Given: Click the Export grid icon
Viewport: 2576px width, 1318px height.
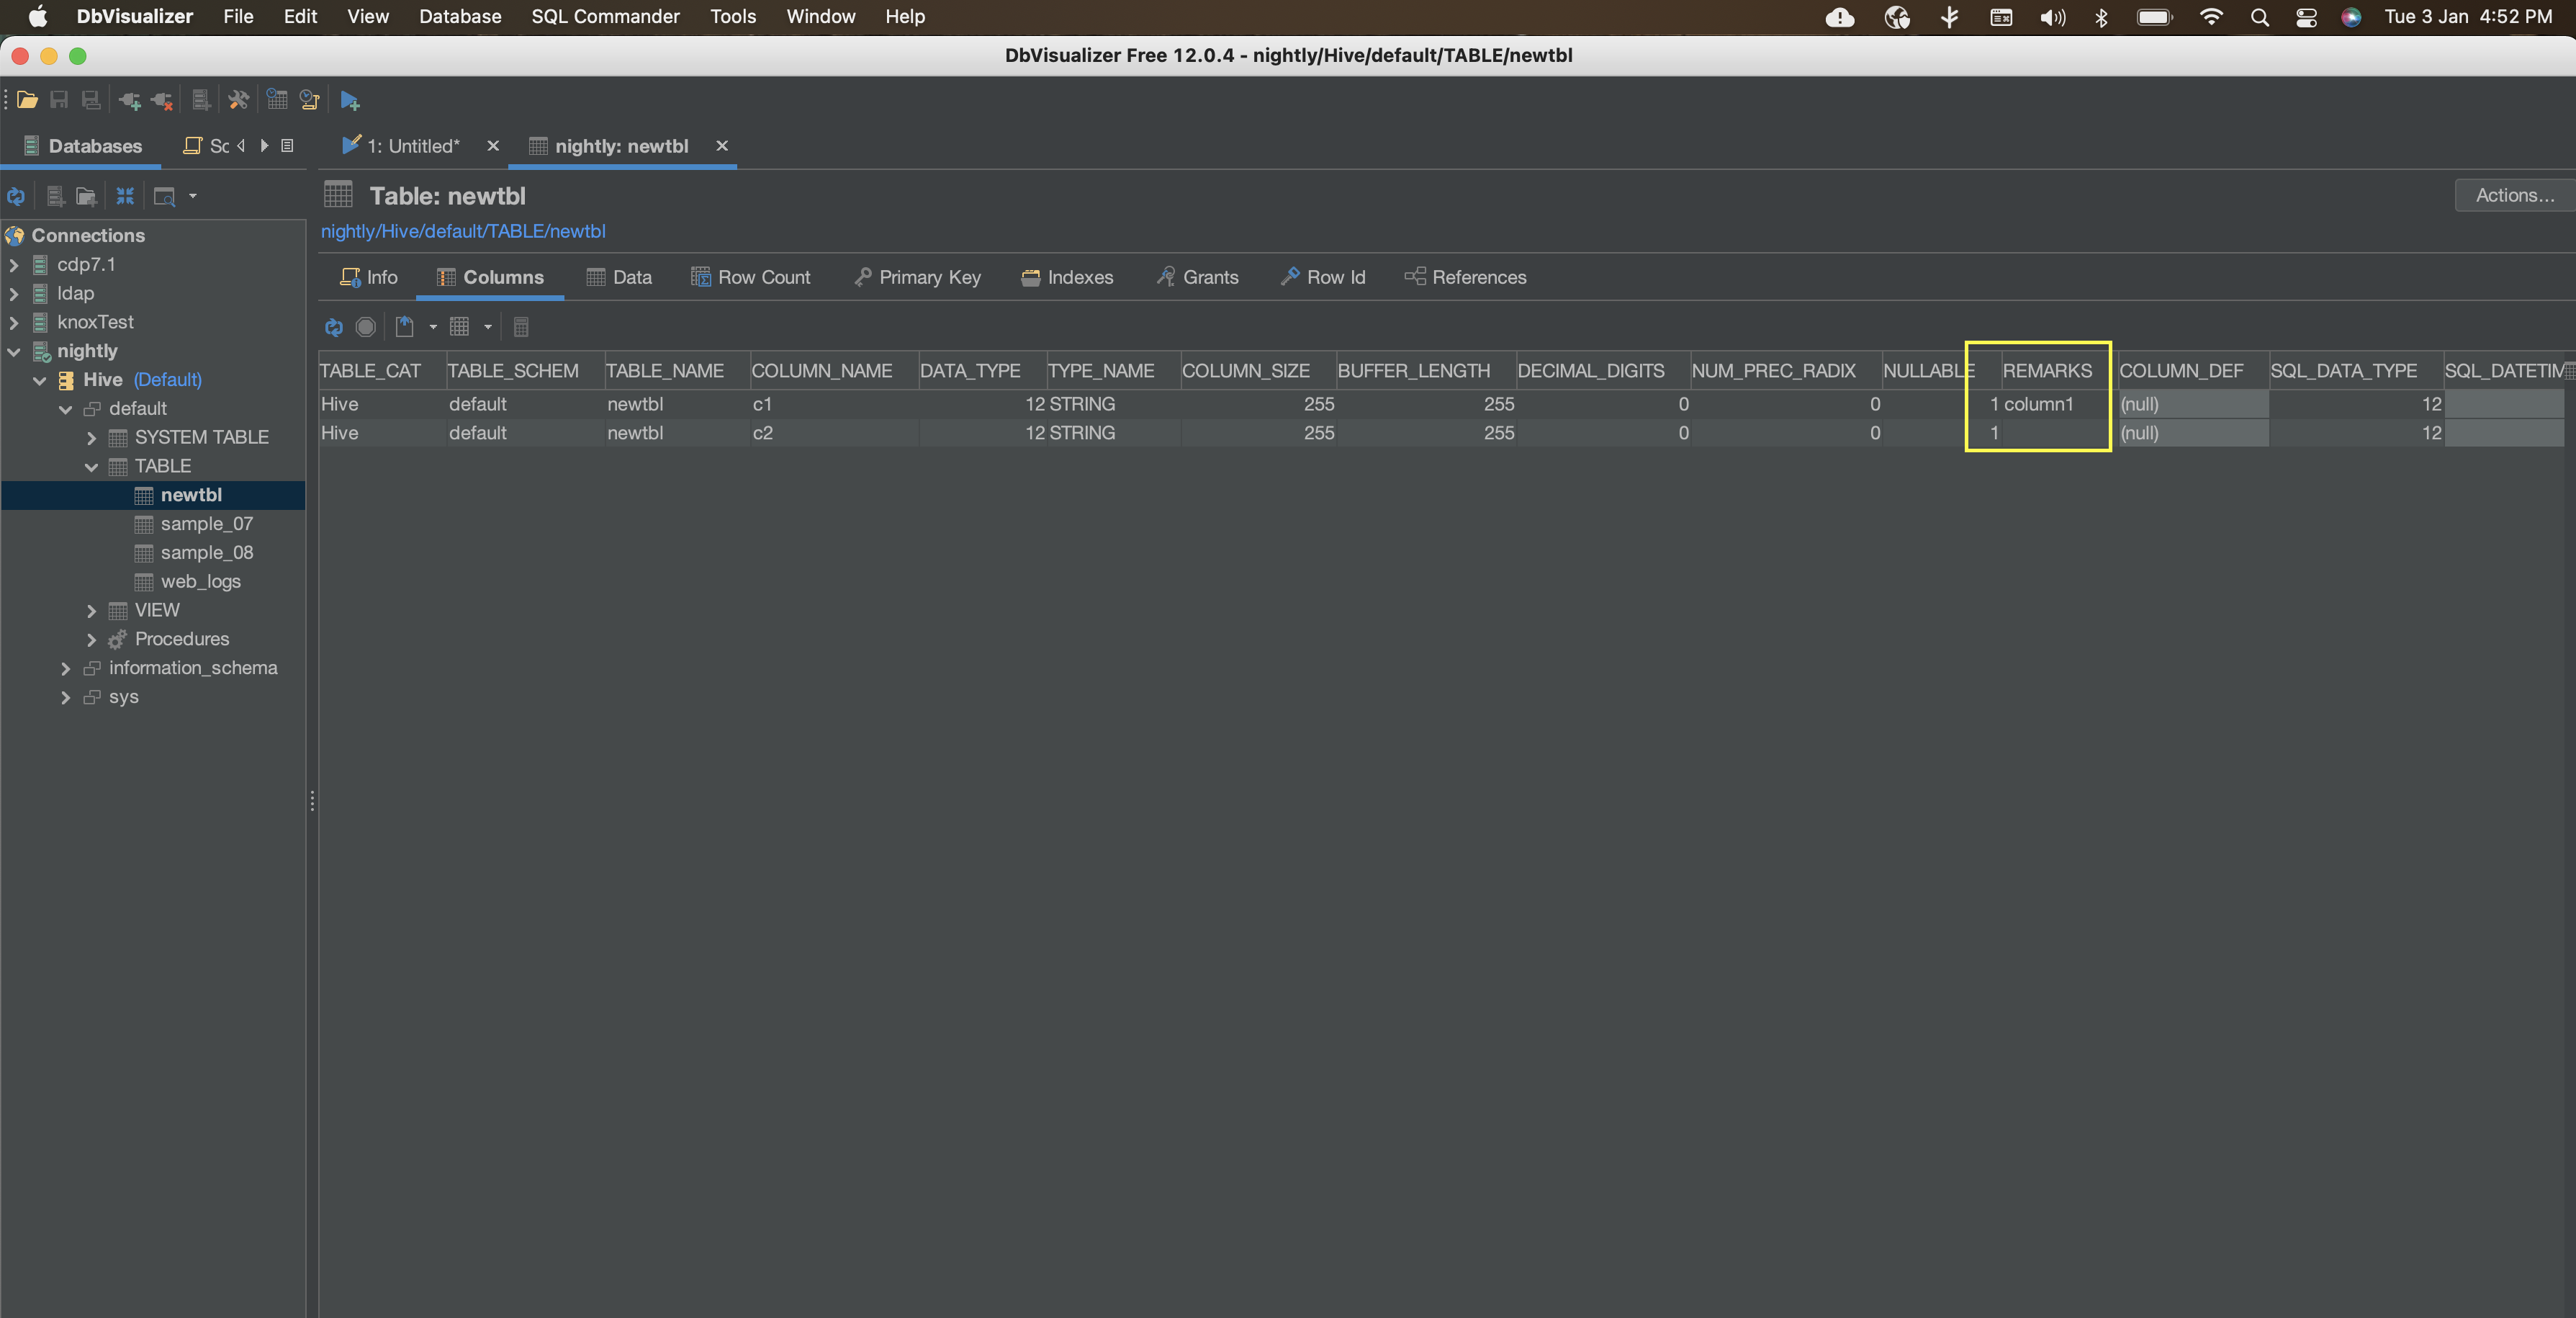Looking at the screenshot, I should tap(405, 327).
